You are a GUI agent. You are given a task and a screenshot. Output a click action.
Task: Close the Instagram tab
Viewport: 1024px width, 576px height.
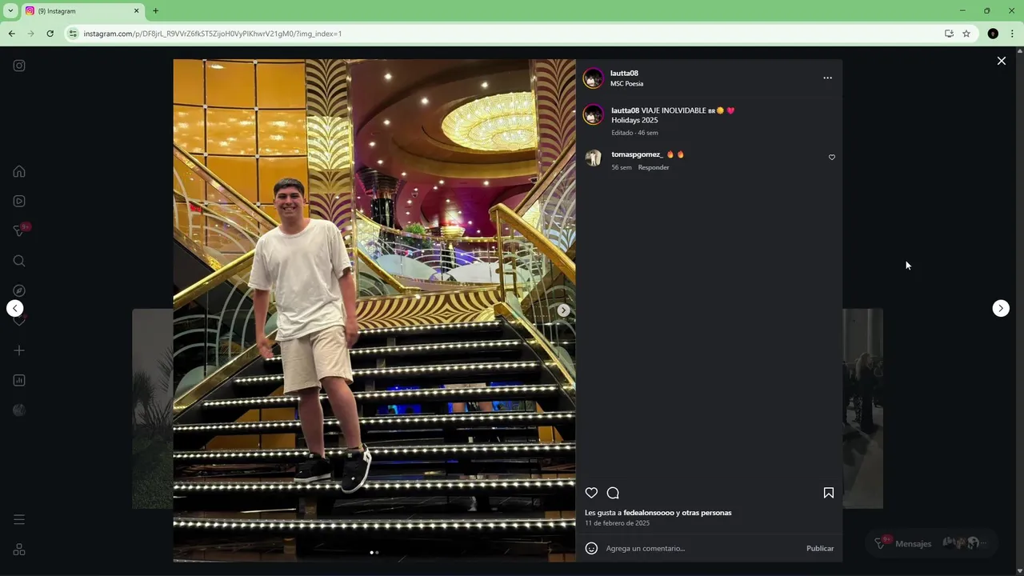(x=136, y=11)
